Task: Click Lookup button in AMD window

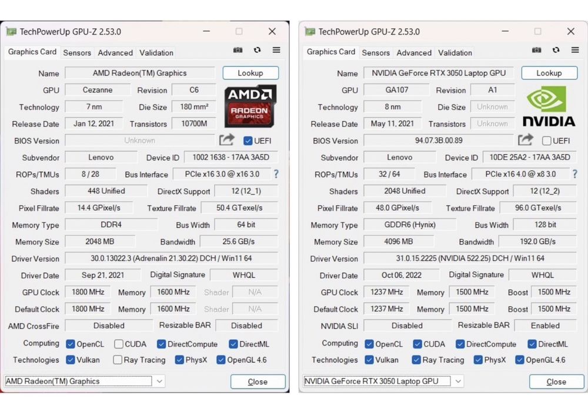Action: click(x=250, y=73)
